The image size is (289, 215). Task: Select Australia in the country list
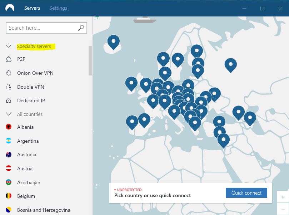click(26, 155)
